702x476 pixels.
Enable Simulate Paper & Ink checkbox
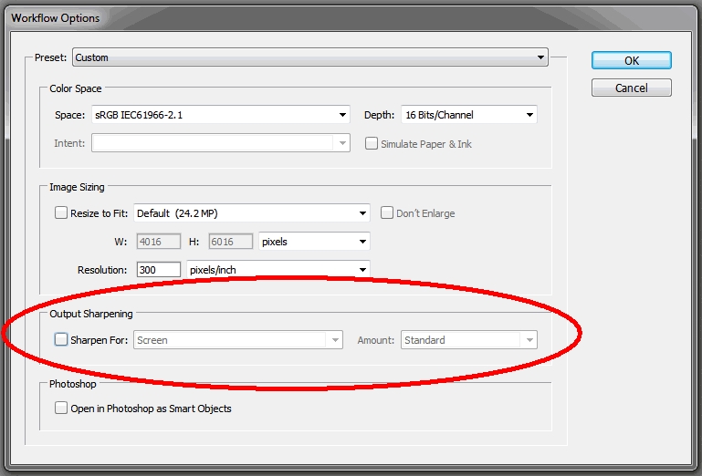pyautogui.click(x=372, y=144)
